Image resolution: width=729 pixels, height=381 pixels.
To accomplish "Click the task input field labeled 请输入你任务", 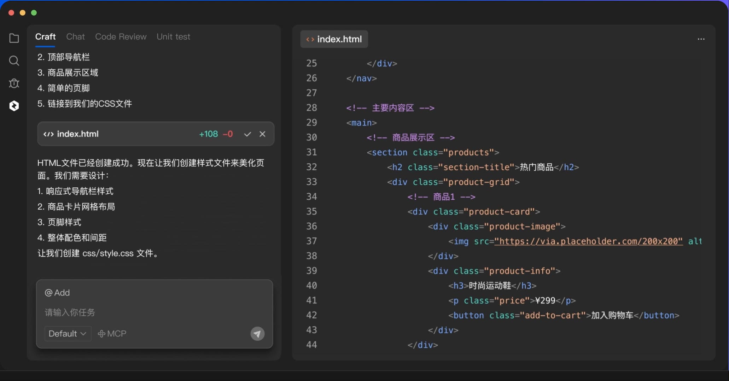I will click(69, 312).
